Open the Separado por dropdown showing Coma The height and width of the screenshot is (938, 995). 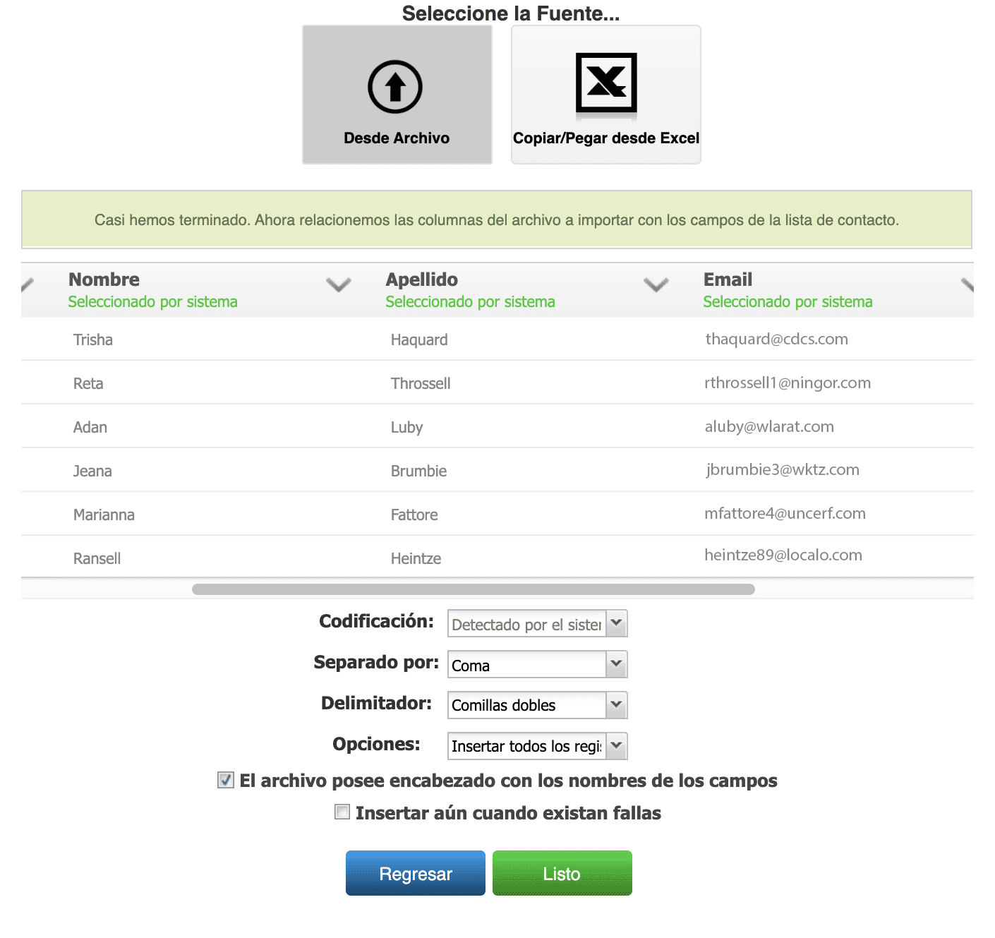[x=537, y=665]
